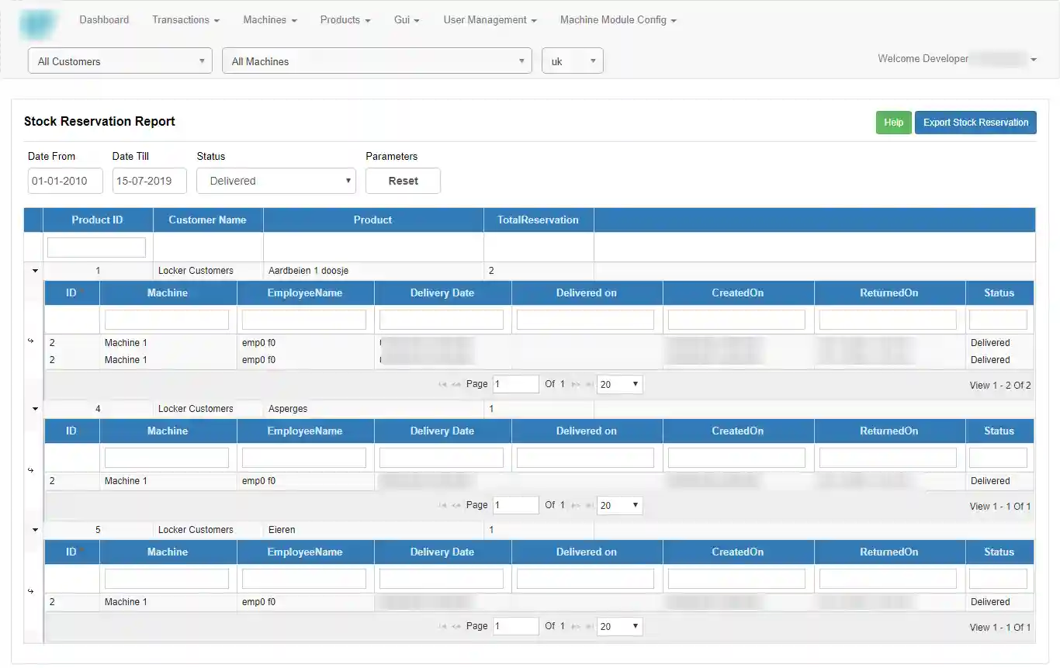This screenshot has height=668, width=1060.
Task: Open the uk language dropdown
Action: click(572, 61)
